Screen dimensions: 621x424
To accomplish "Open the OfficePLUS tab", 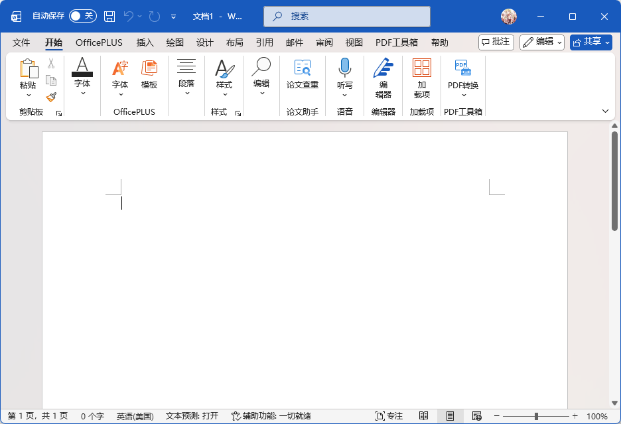I will (99, 42).
